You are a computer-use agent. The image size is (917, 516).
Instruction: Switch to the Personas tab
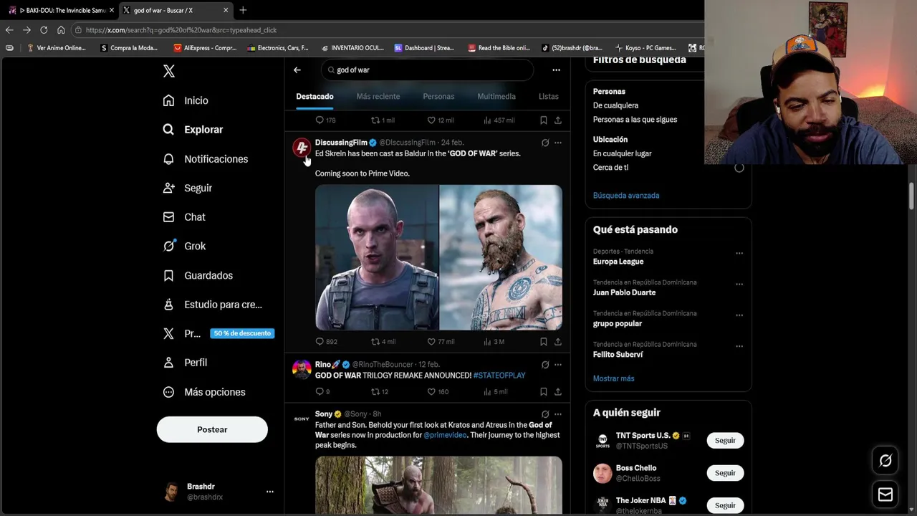pyautogui.click(x=438, y=96)
